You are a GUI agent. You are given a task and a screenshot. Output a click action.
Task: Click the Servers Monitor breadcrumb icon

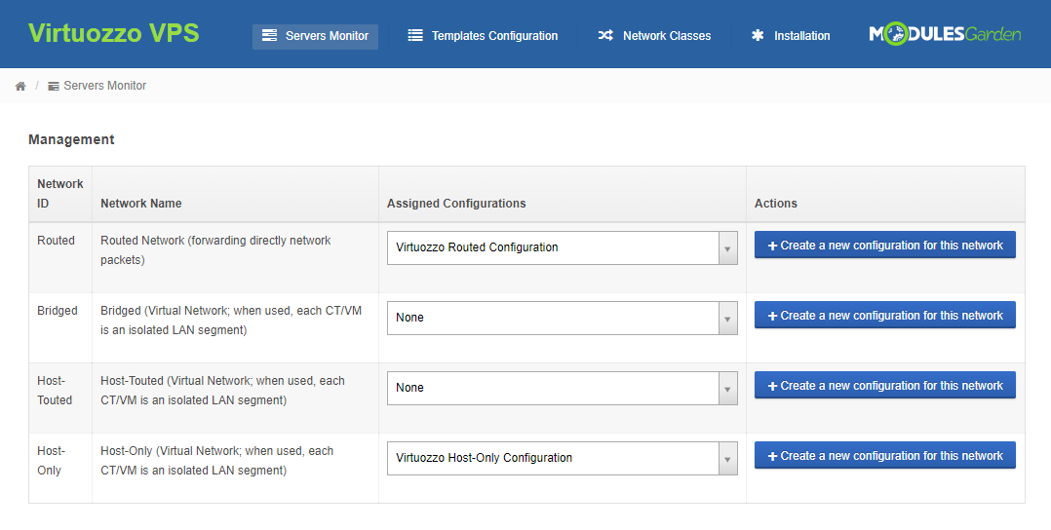click(x=54, y=86)
